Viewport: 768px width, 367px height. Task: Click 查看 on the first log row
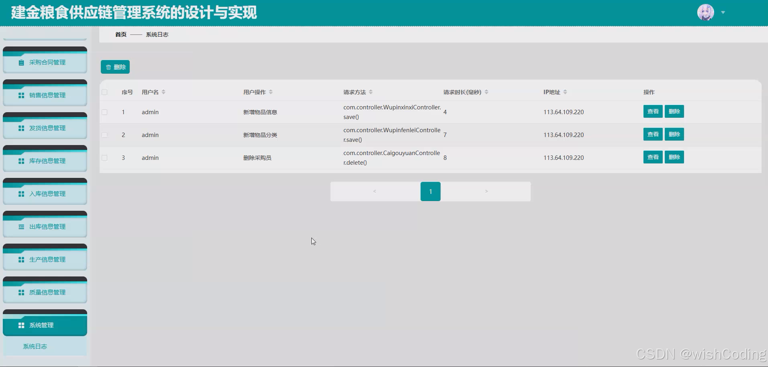click(x=652, y=111)
